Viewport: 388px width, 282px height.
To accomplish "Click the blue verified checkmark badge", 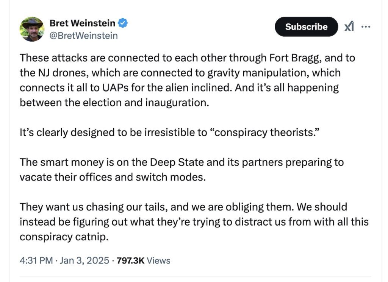I will point(122,23).
